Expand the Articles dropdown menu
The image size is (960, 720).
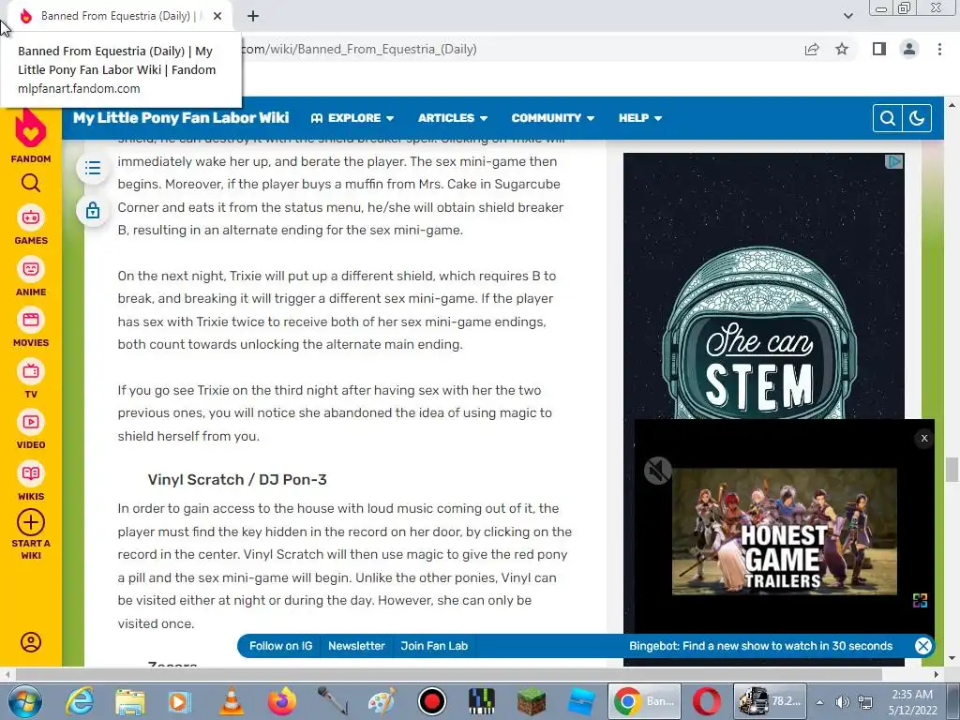click(x=453, y=118)
